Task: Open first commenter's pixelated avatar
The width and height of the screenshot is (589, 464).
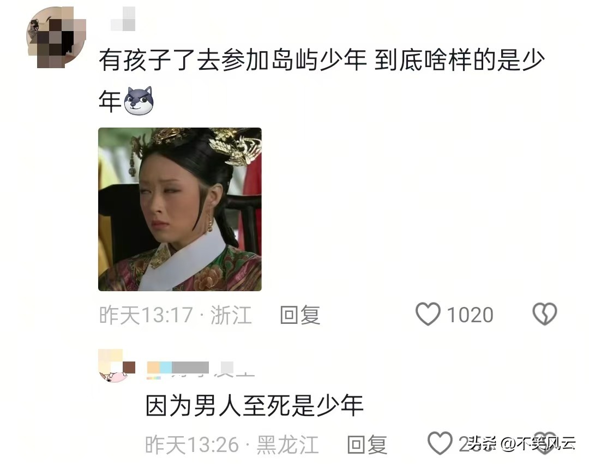Action: (56, 37)
